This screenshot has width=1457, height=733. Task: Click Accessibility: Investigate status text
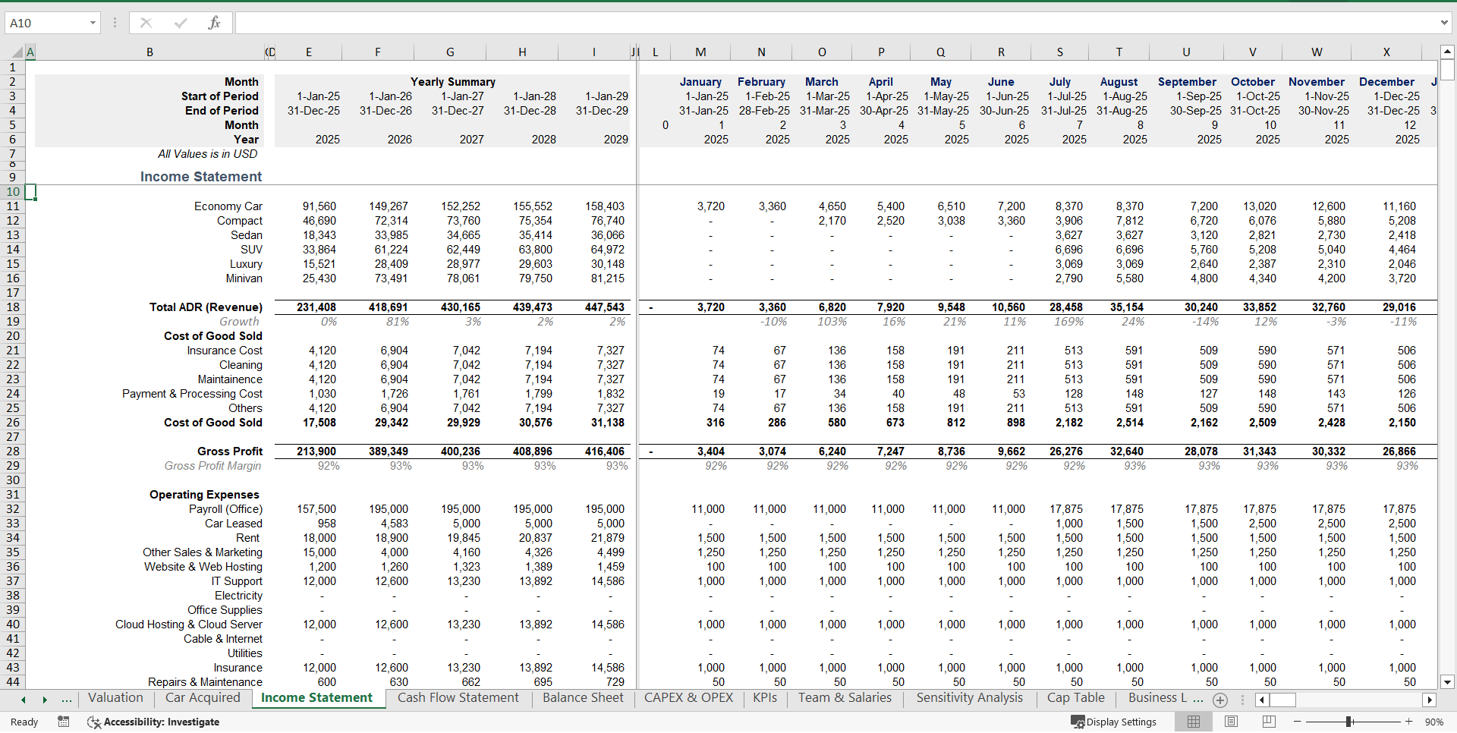click(x=162, y=722)
